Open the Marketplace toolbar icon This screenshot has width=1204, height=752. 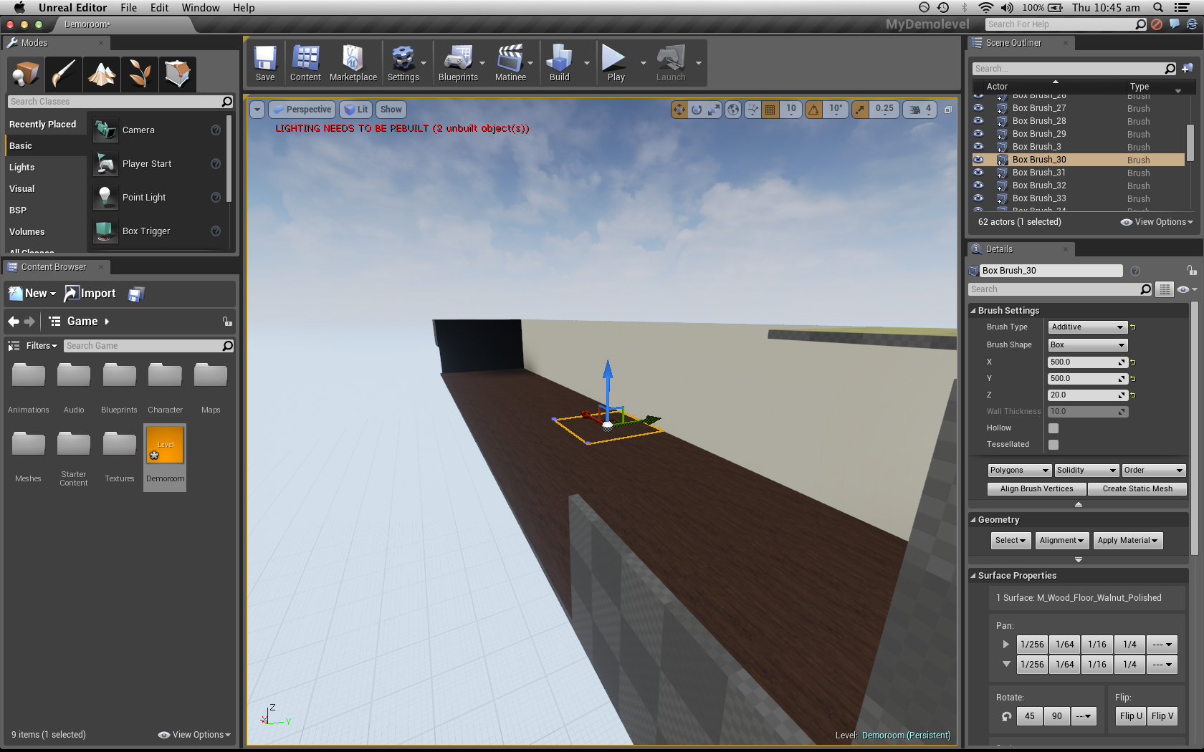(x=353, y=63)
